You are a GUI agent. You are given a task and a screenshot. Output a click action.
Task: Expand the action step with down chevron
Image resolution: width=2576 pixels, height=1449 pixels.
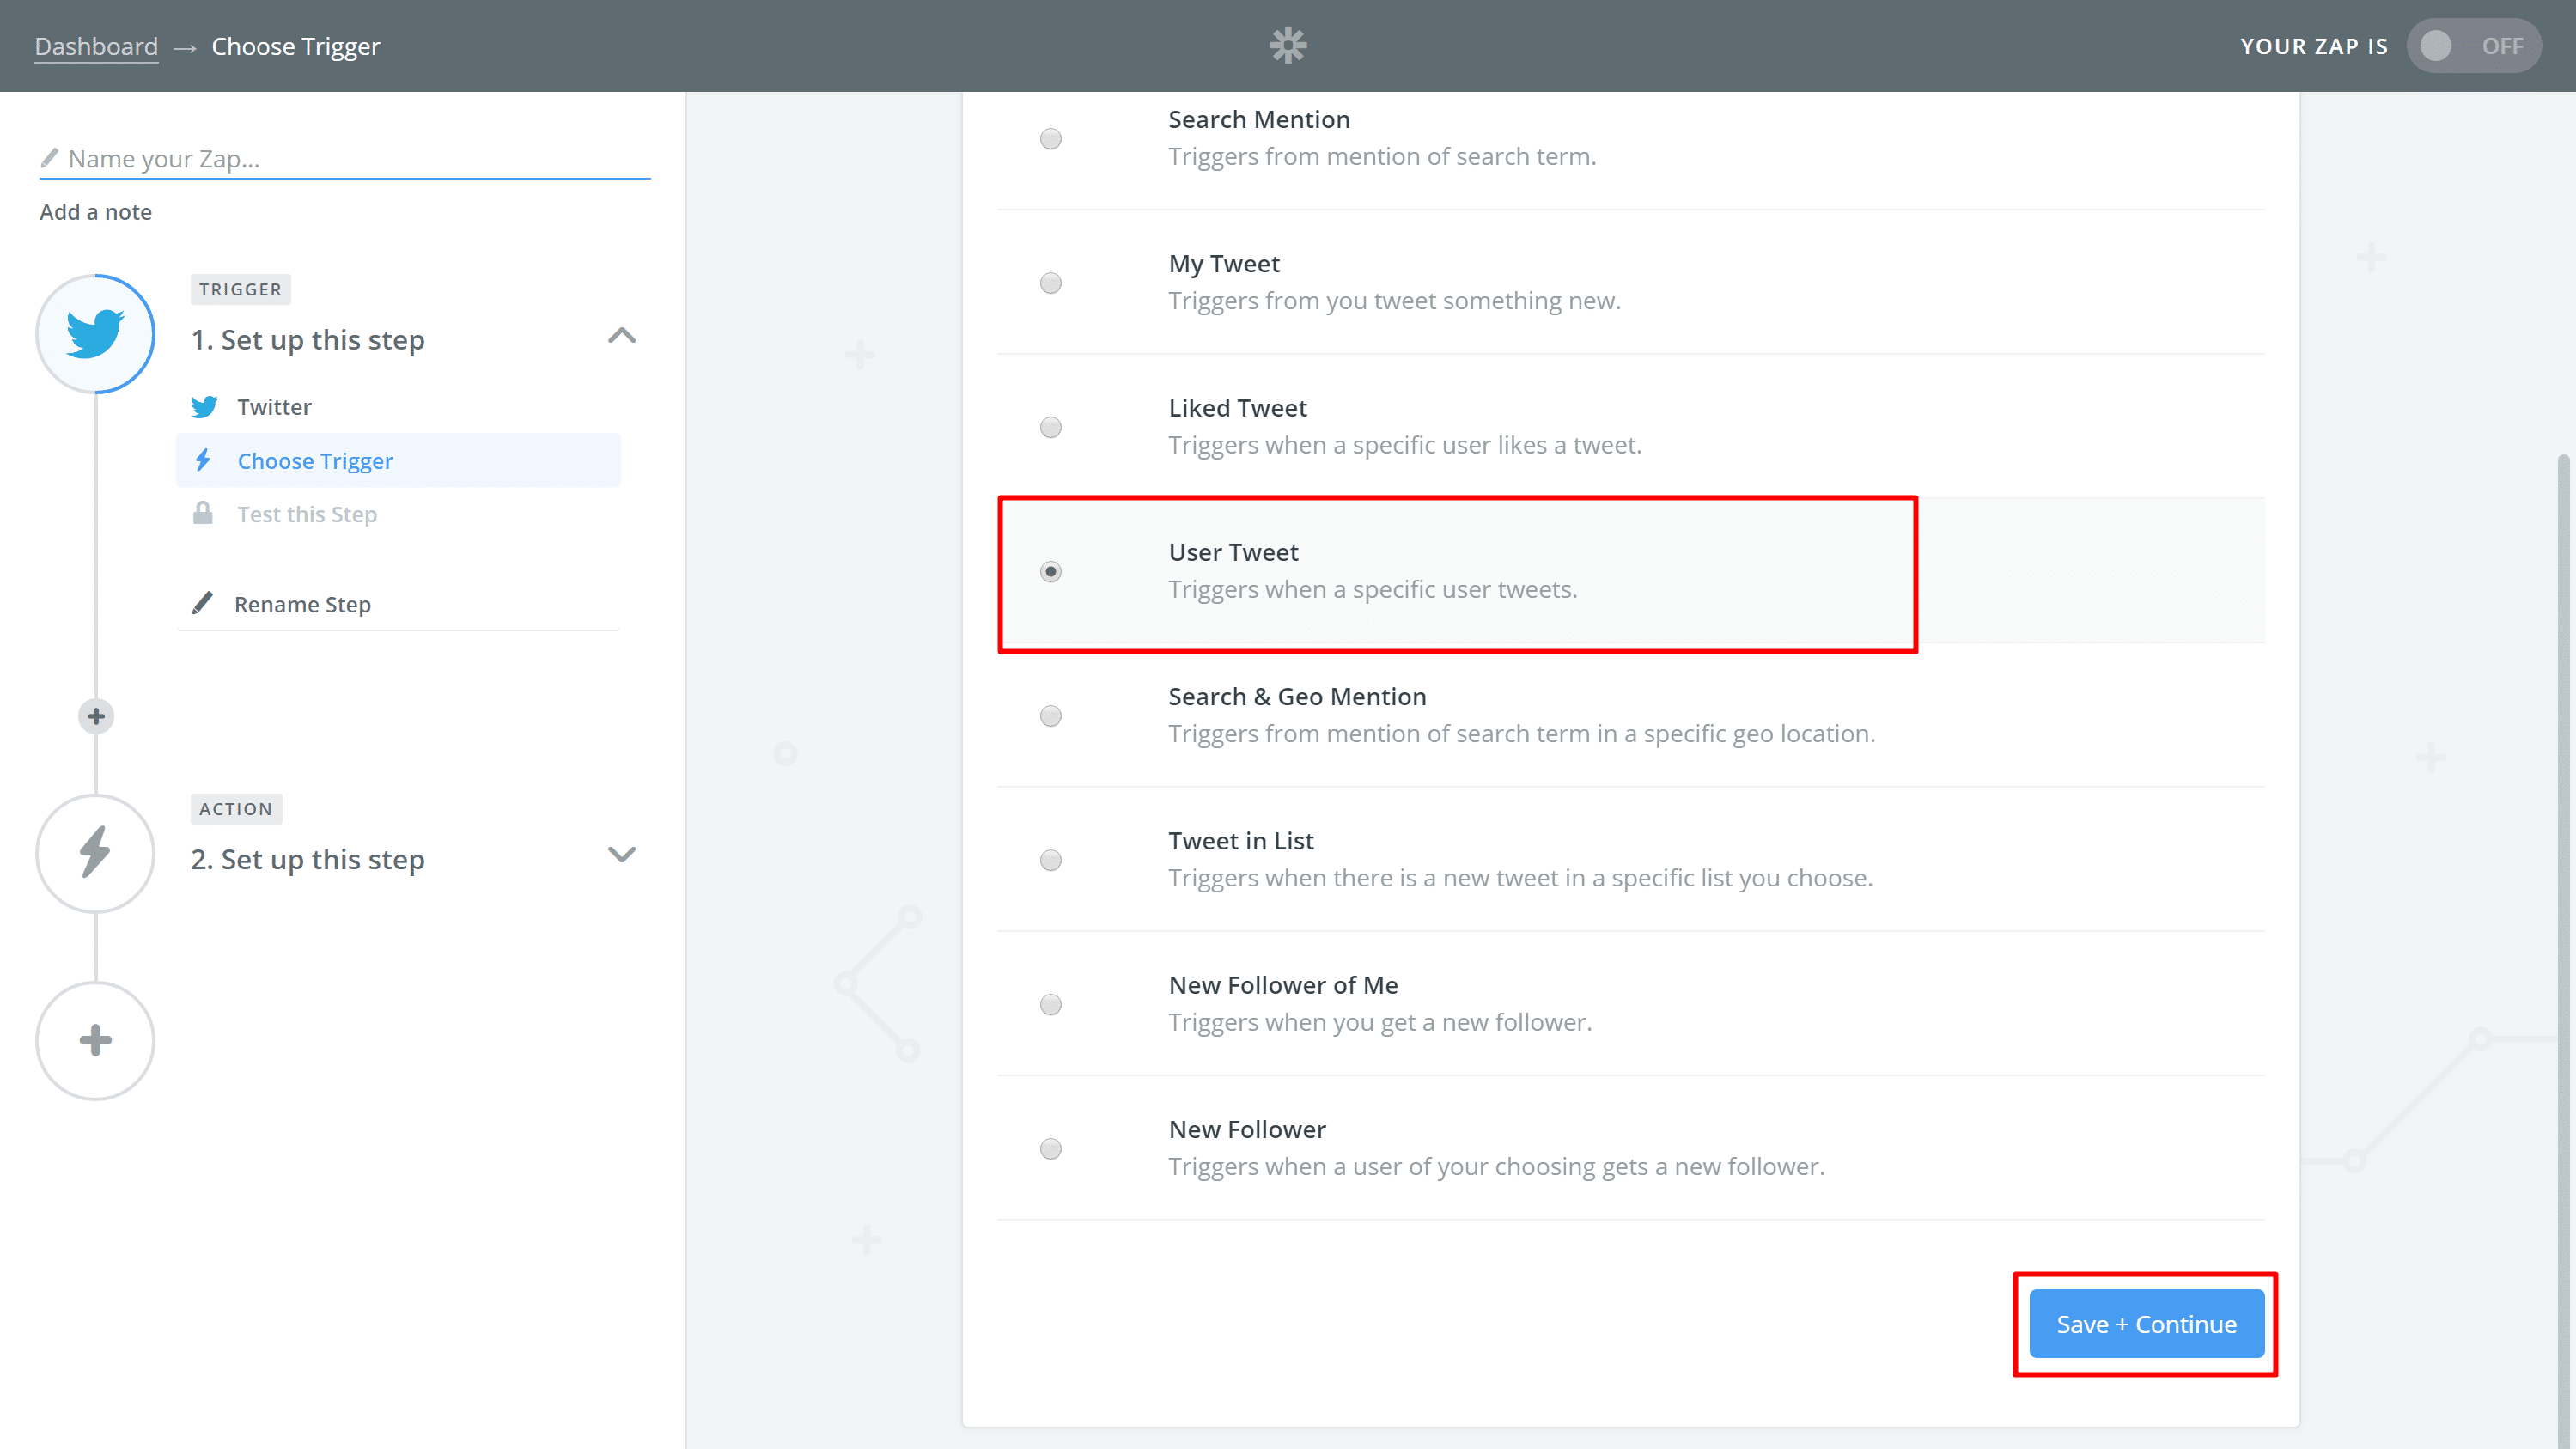click(621, 855)
